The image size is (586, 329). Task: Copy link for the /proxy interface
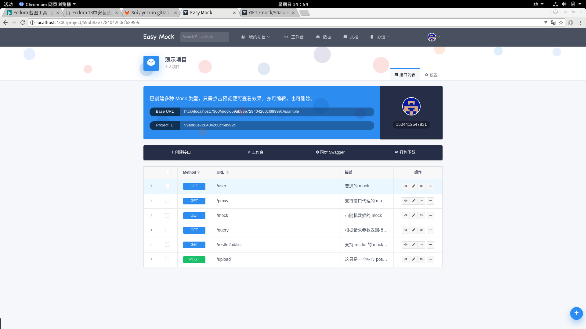tap(421, 201)
